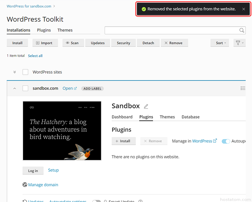This screenshot has width=252, height=202.
Task: Collapse the WordPress sites group
Action: click(x=15, y=72)
